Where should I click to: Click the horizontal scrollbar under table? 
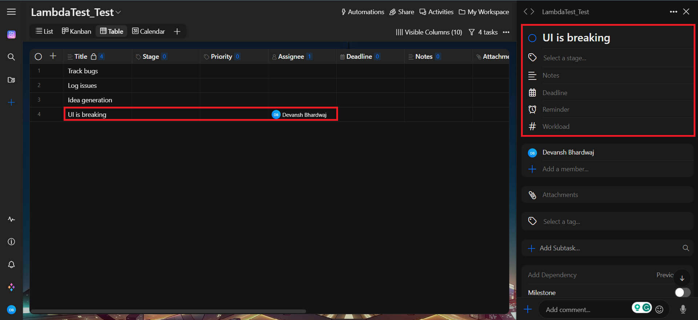click(168, 311)
